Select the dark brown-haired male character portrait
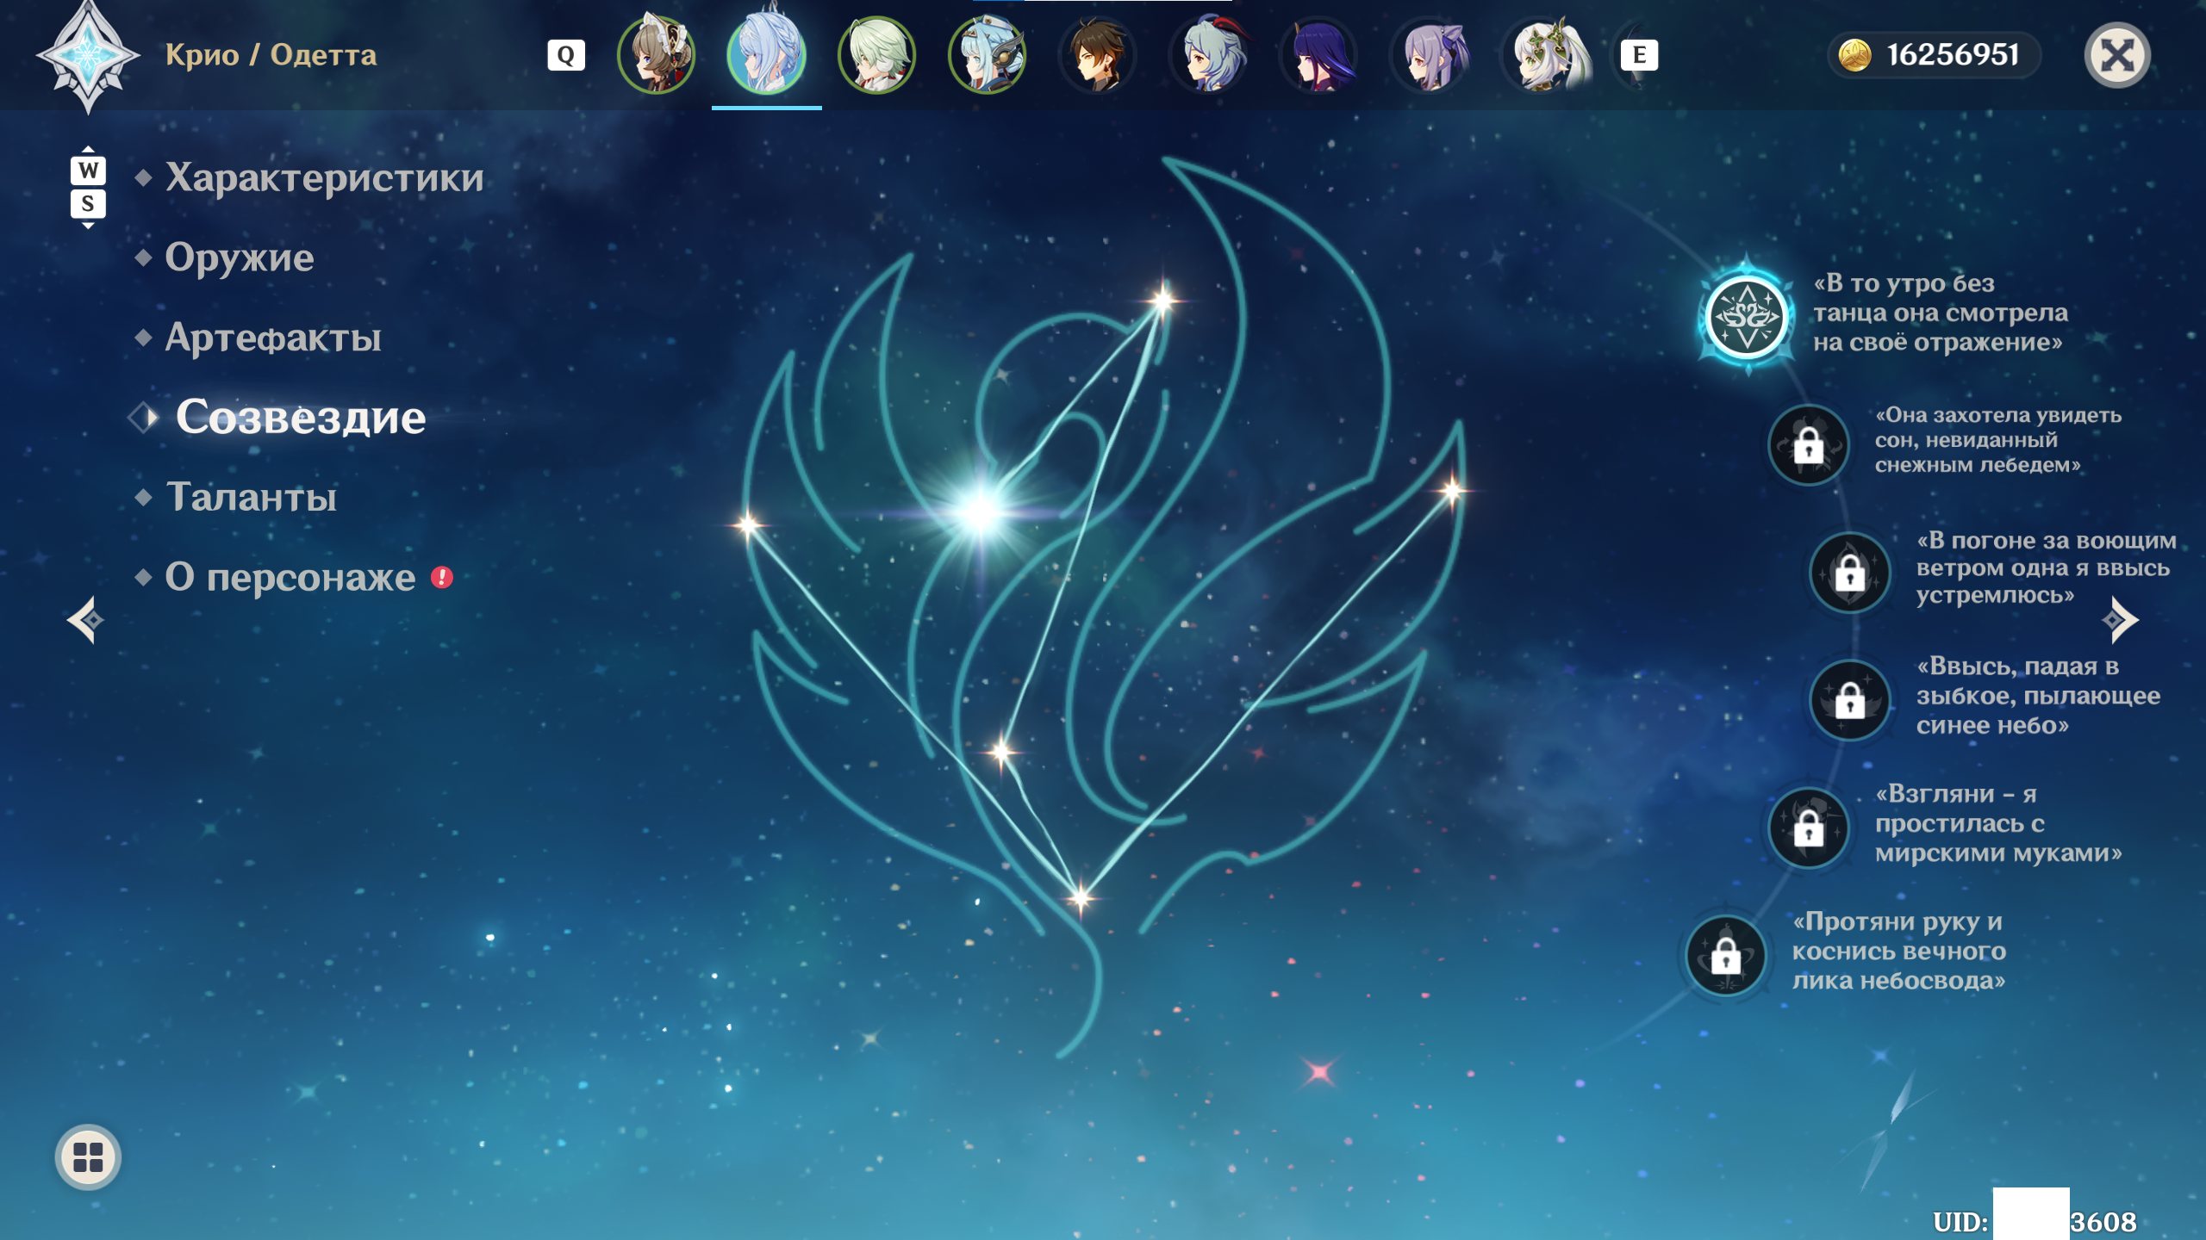Screen dimensions: 2206x1240 [x=1098, y=55]
